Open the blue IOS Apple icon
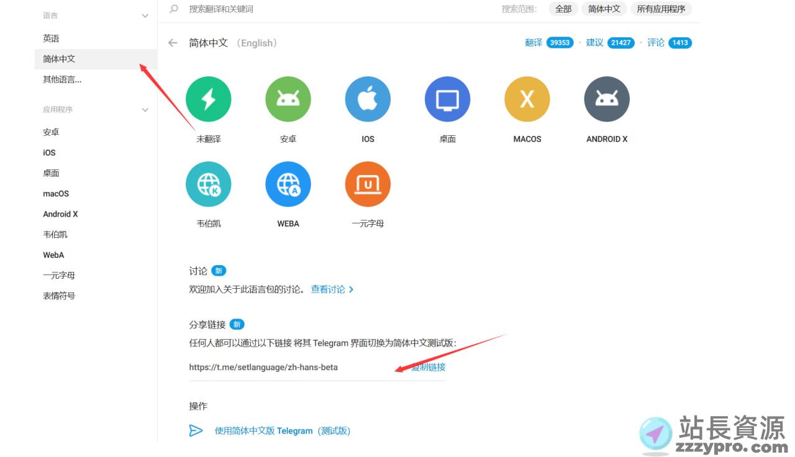 click(x=368, y=99)
